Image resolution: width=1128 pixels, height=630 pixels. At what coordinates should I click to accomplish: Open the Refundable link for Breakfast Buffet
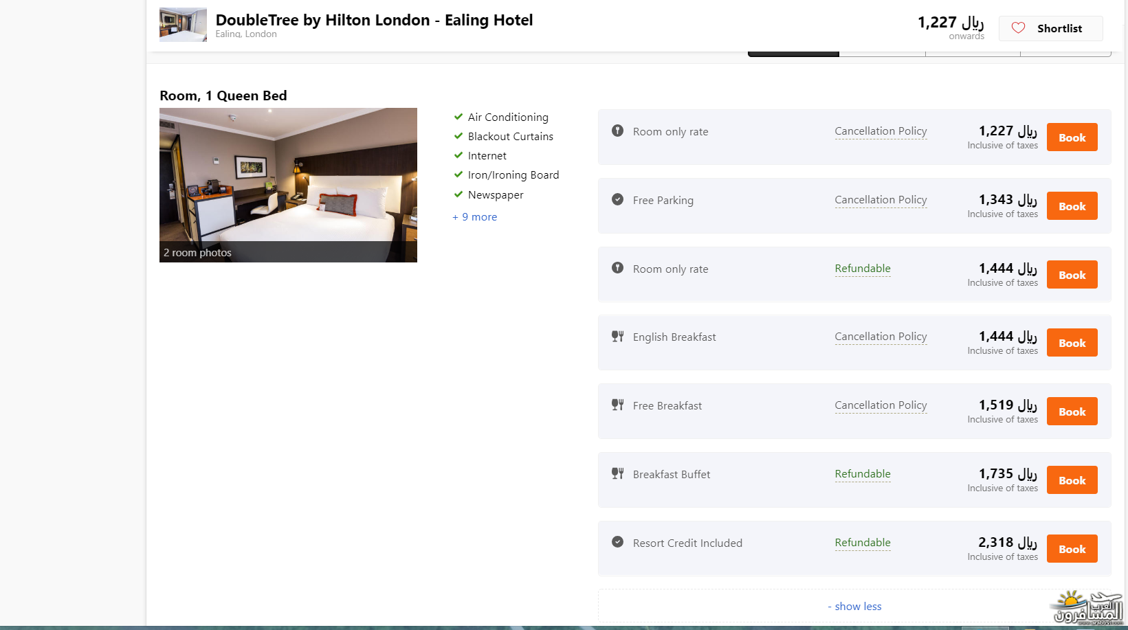(x=863, y=474)
